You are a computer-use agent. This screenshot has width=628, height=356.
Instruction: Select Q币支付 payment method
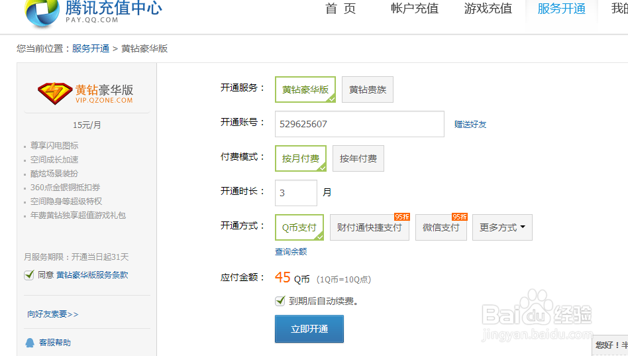(299, 227)
